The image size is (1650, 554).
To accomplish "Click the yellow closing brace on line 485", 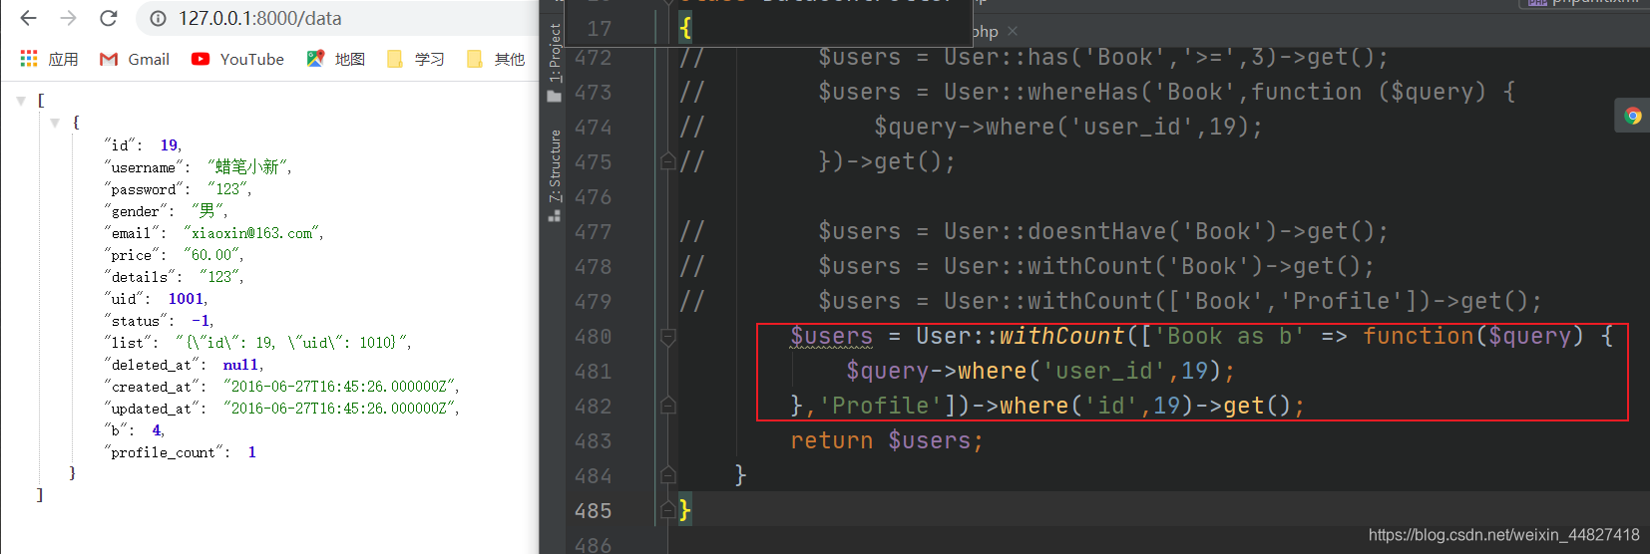I will pyautogui.click(x=684, y=510).
